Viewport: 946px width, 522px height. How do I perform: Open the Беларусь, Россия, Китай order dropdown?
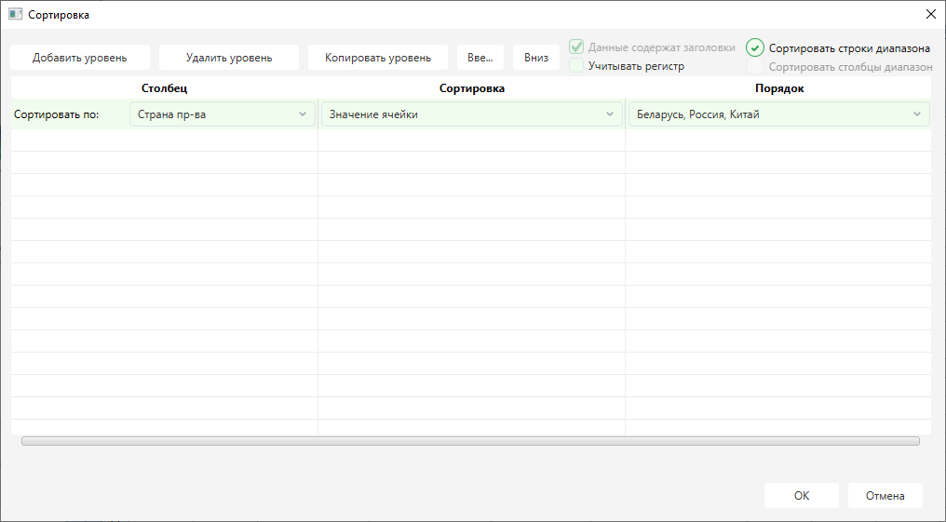point(778,114)
